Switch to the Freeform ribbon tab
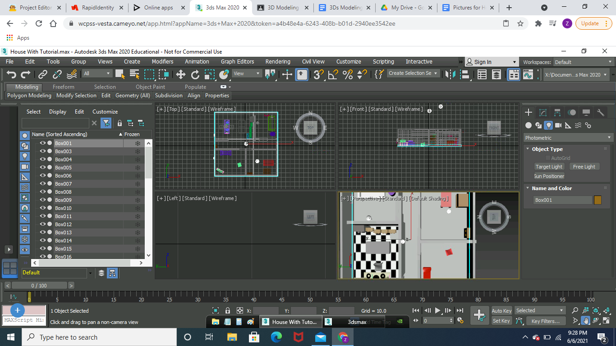 pyautogui.click(x=64, y=87)
